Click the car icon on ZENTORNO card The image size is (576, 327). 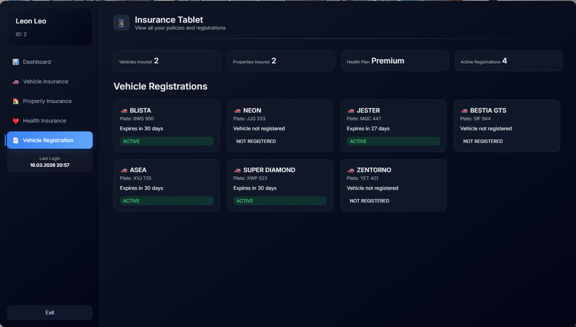coord(351,170)
